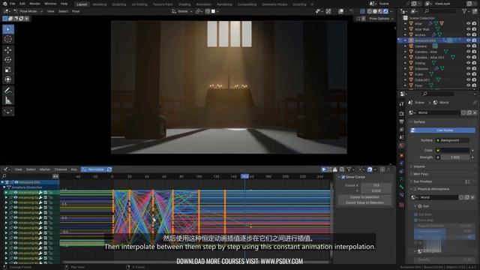Open the graph editor Channel menu
480x270 pixels.
(60, 169)
